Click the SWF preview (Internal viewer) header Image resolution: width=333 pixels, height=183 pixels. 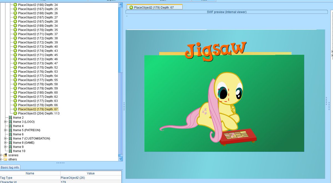point(226,12)
